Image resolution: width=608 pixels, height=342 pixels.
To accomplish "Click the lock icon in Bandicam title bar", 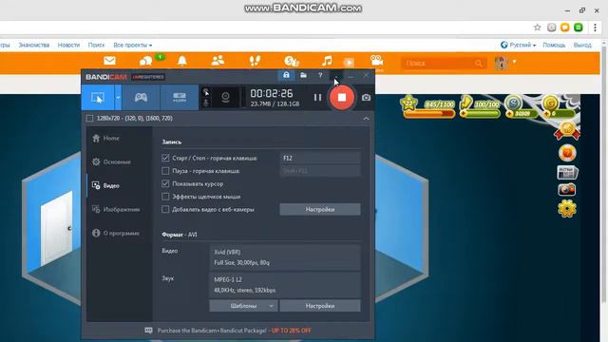I will click(286, 75).
